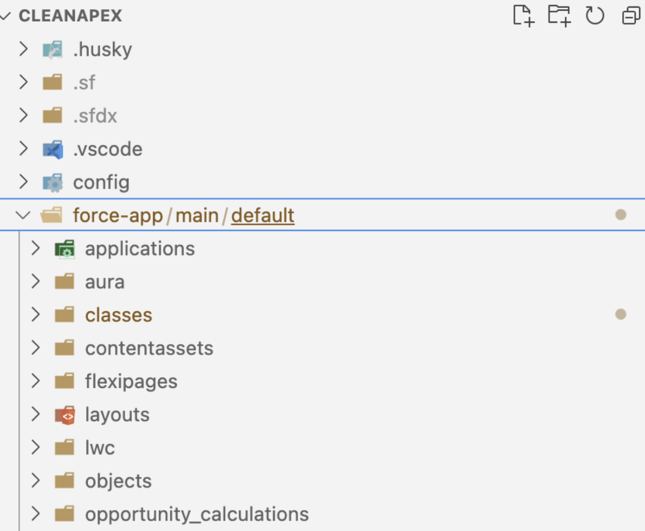Screen dimensions: 645x531
Task: Click the config gear folder icon
Action: [x=53, y=183]
